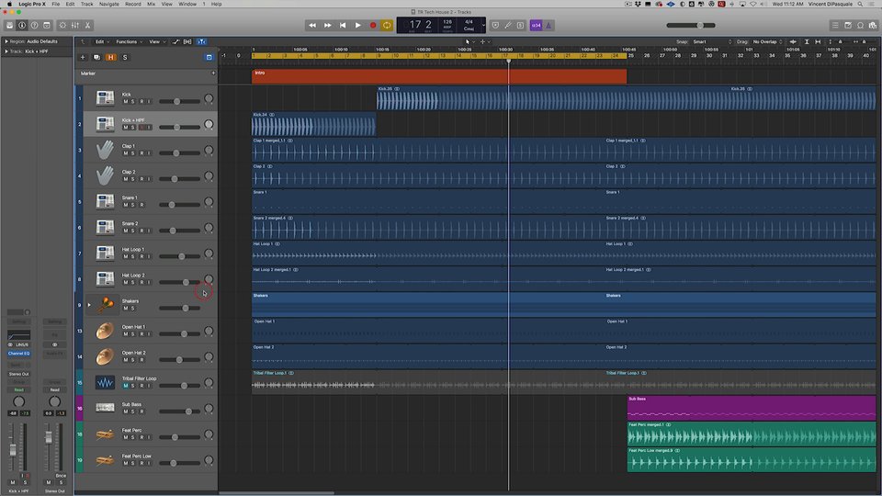The image size is (882, 496).
Task: Mute the Tribal Filter Loop track
Action: click(x=126, y=386)
